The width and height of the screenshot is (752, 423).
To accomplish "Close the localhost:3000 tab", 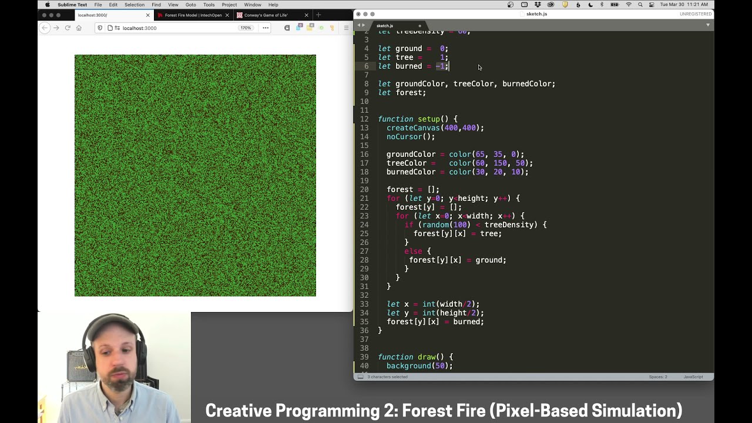I will click(x=148, y=15).
